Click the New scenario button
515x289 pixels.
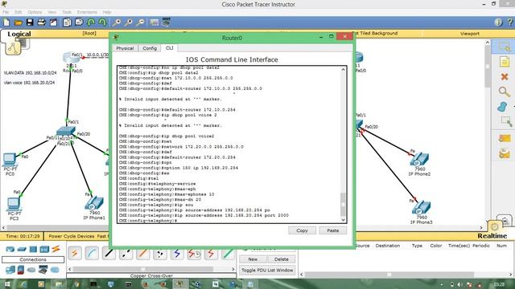click(253, 259)
